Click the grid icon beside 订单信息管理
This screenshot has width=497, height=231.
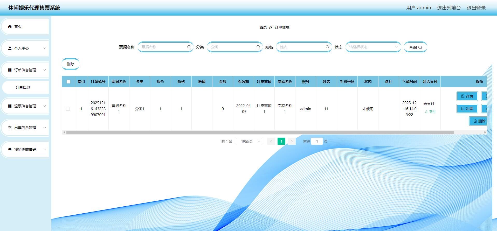point(10,70)
